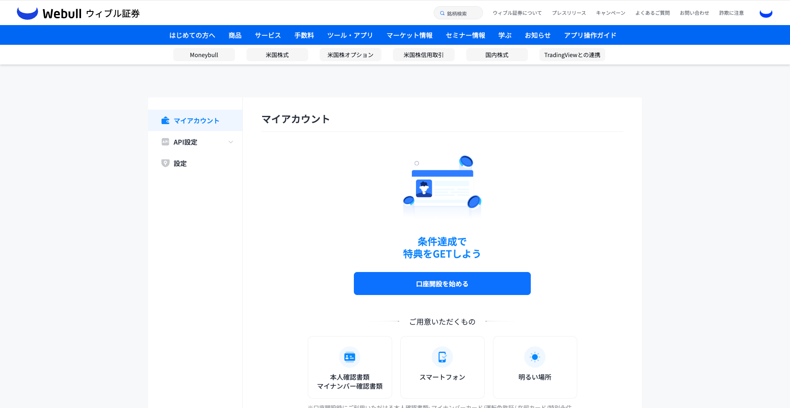Open the TradingViewとの連携 link
This screenshot has width=790, height=408.
coord(572,55)
